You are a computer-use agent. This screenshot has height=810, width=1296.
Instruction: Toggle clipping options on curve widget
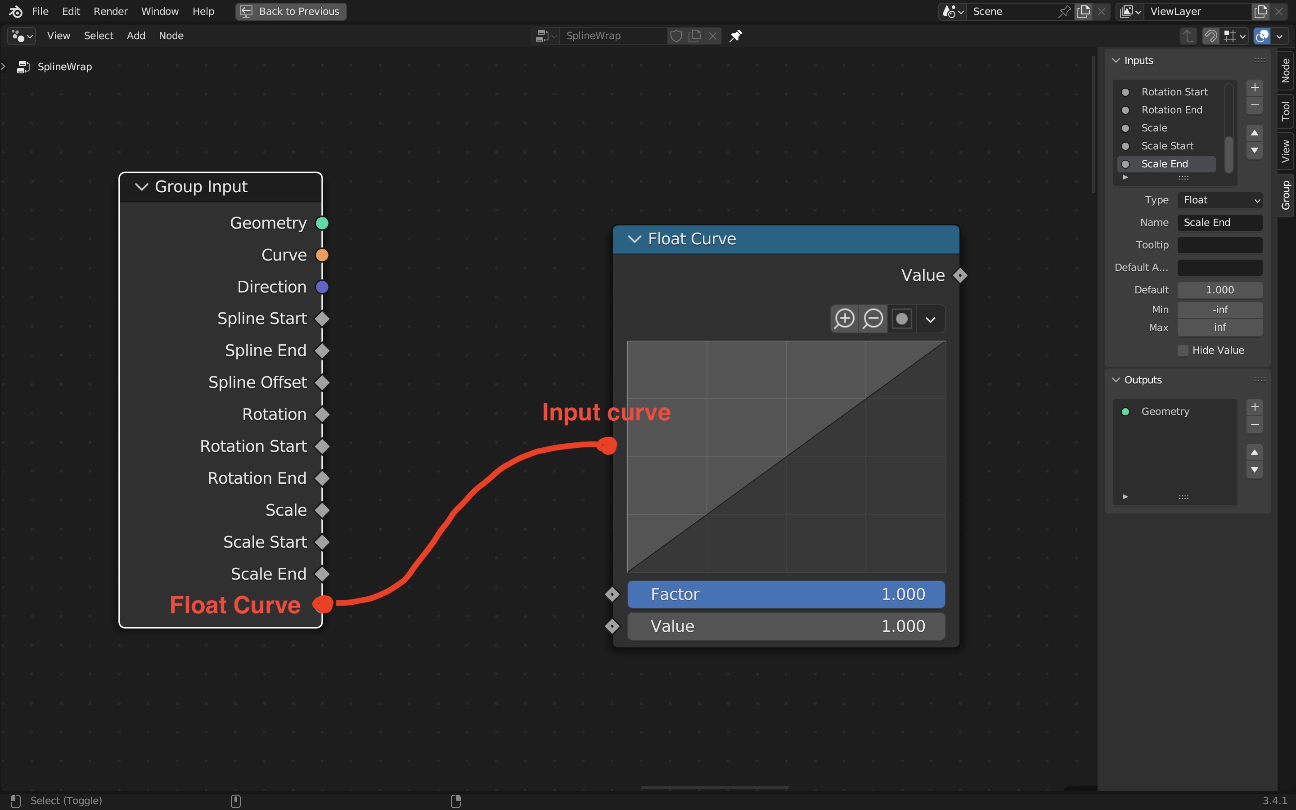(902, 319)
